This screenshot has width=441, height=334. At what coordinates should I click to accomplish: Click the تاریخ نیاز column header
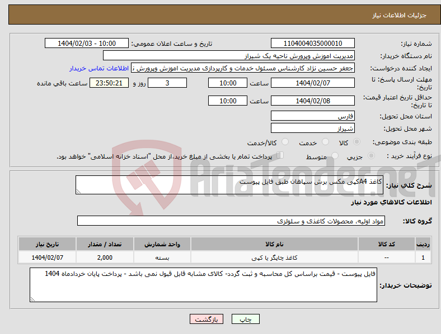tap(47, 244)
